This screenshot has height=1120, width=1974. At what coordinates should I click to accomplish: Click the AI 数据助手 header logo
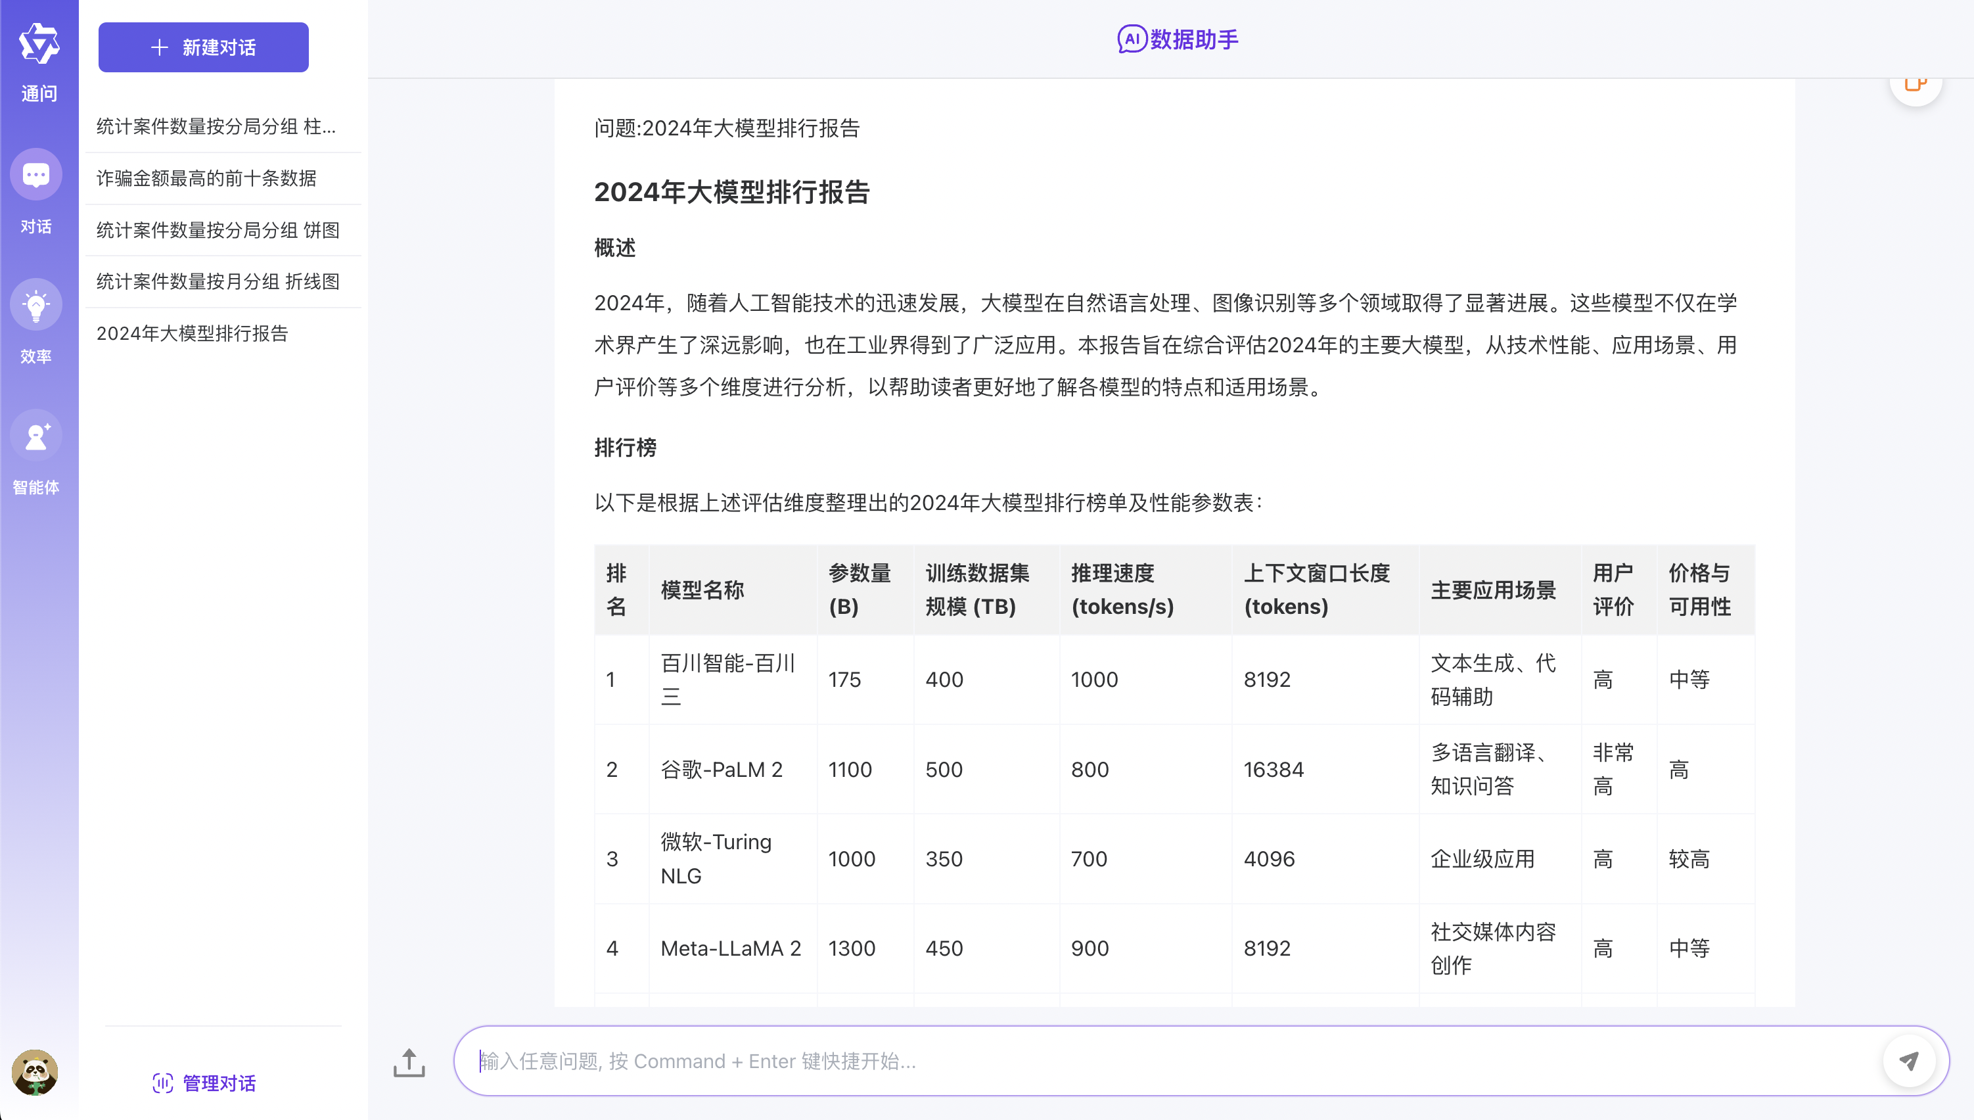pyautogui.click(x=1178, y=39)
